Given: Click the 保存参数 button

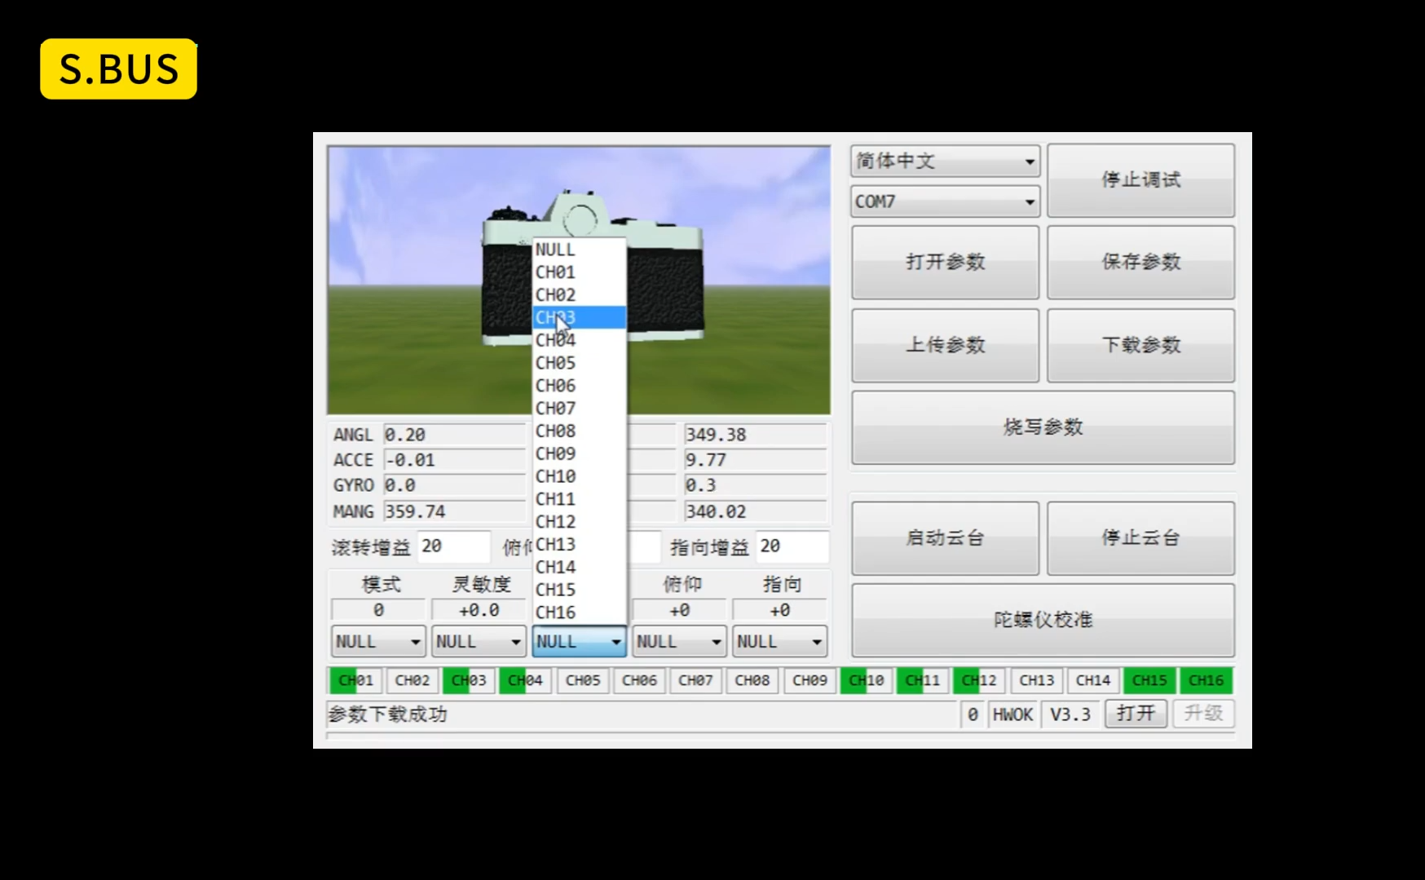Looking at the screenshot, I should coord(1140,263).
